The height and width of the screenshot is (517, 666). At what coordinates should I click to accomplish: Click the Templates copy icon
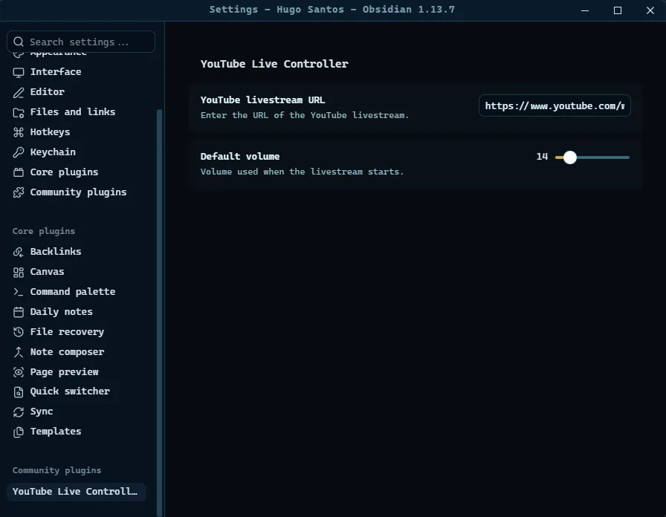click(19, 432)
